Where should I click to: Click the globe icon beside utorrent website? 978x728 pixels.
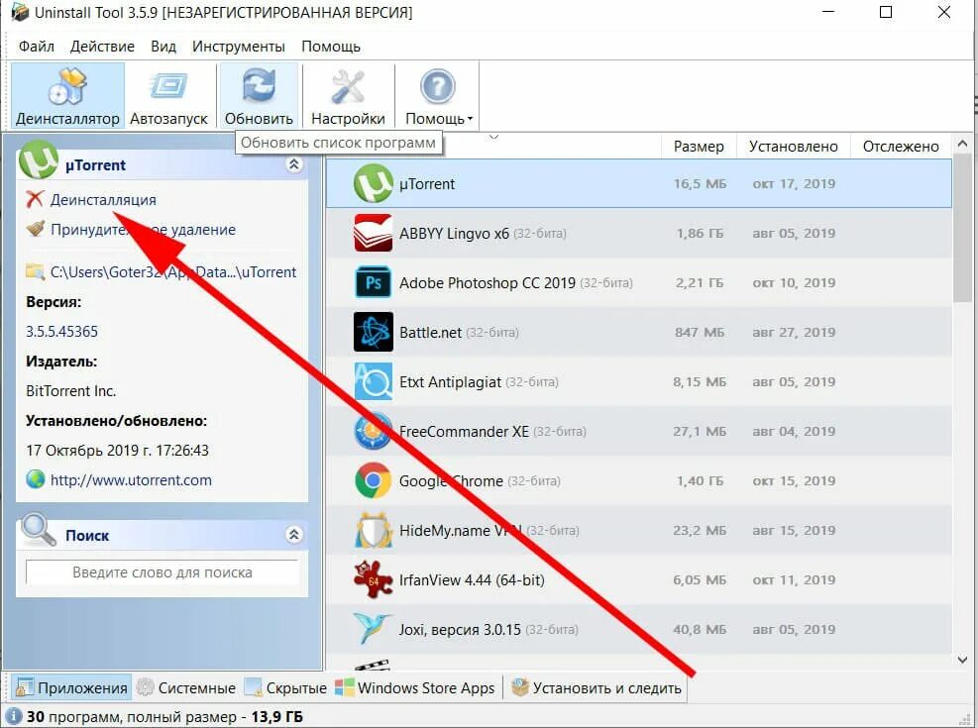click(x=36, y=479)
